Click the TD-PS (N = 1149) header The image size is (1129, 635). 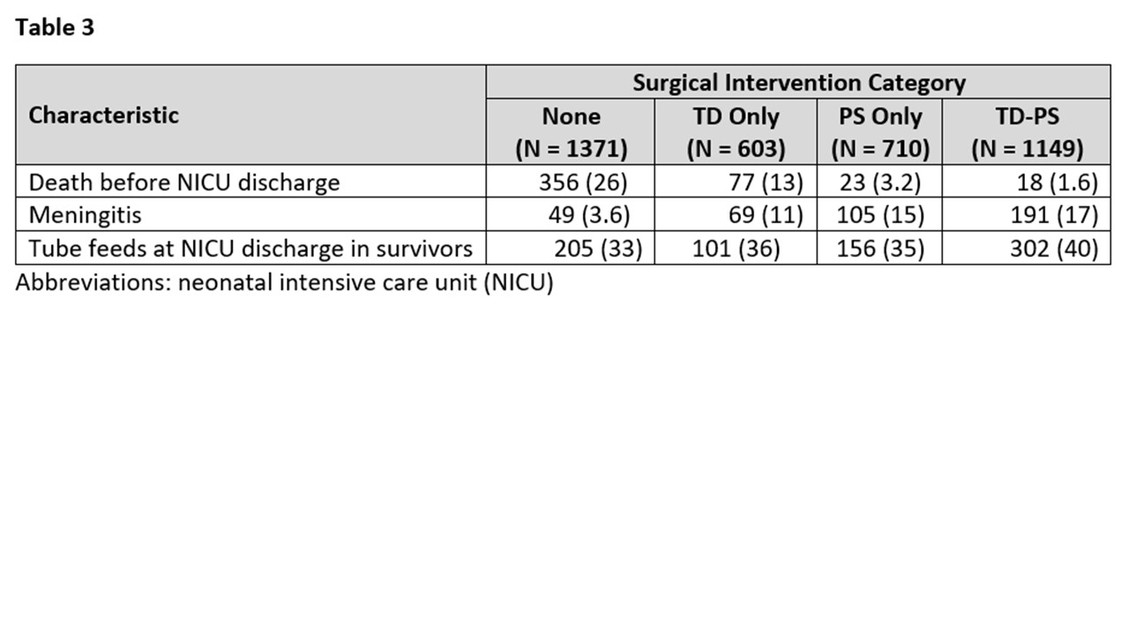pyautogui.click(x=1027, y=132)
